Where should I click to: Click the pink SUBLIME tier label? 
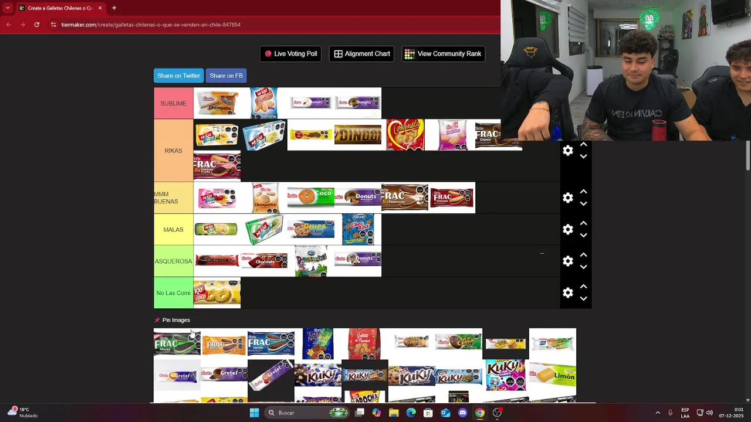pyautogui.click(x=174, y=104)
